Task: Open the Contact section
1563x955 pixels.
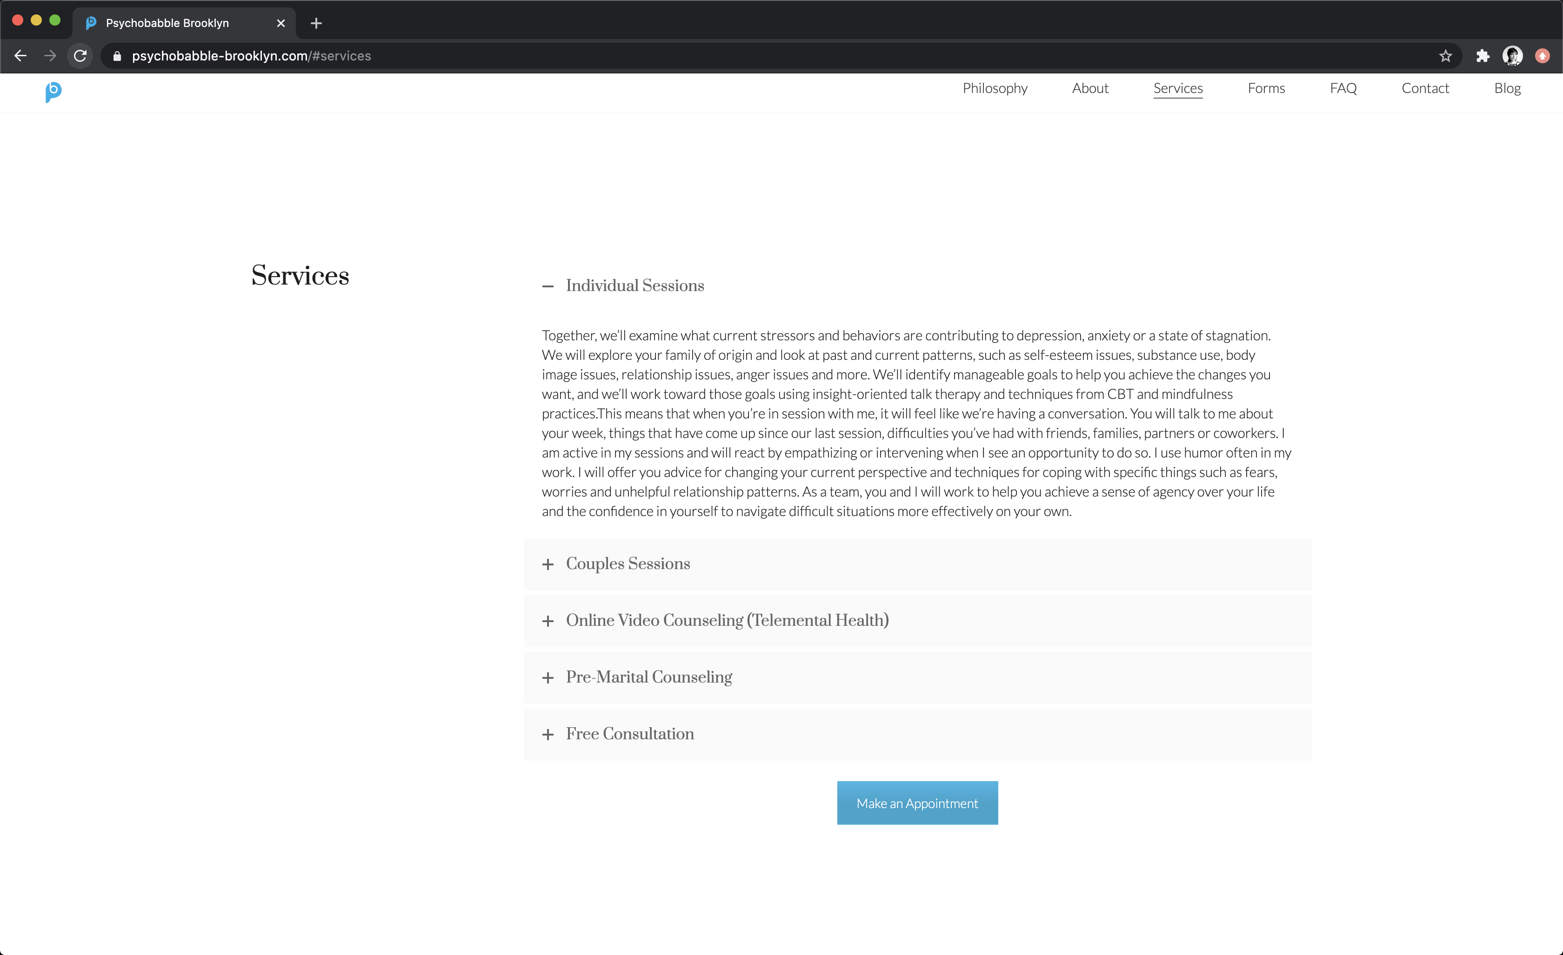Action: point(1425,88)
